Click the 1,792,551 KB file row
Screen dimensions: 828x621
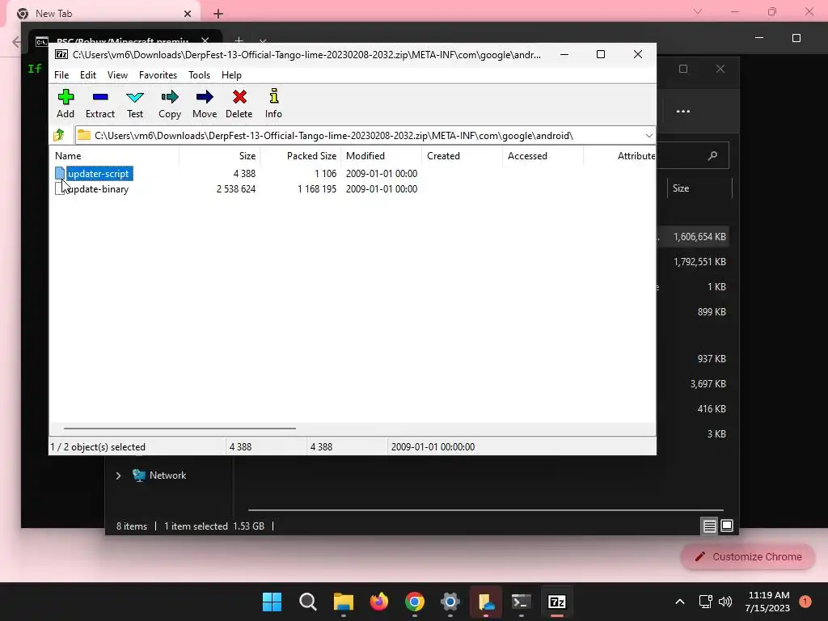point(693,262)
